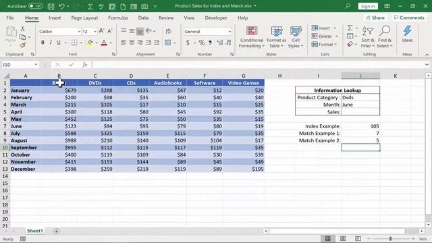432x243 pixels.
Task: Switch to Data tab
Action: coord(143,18)
